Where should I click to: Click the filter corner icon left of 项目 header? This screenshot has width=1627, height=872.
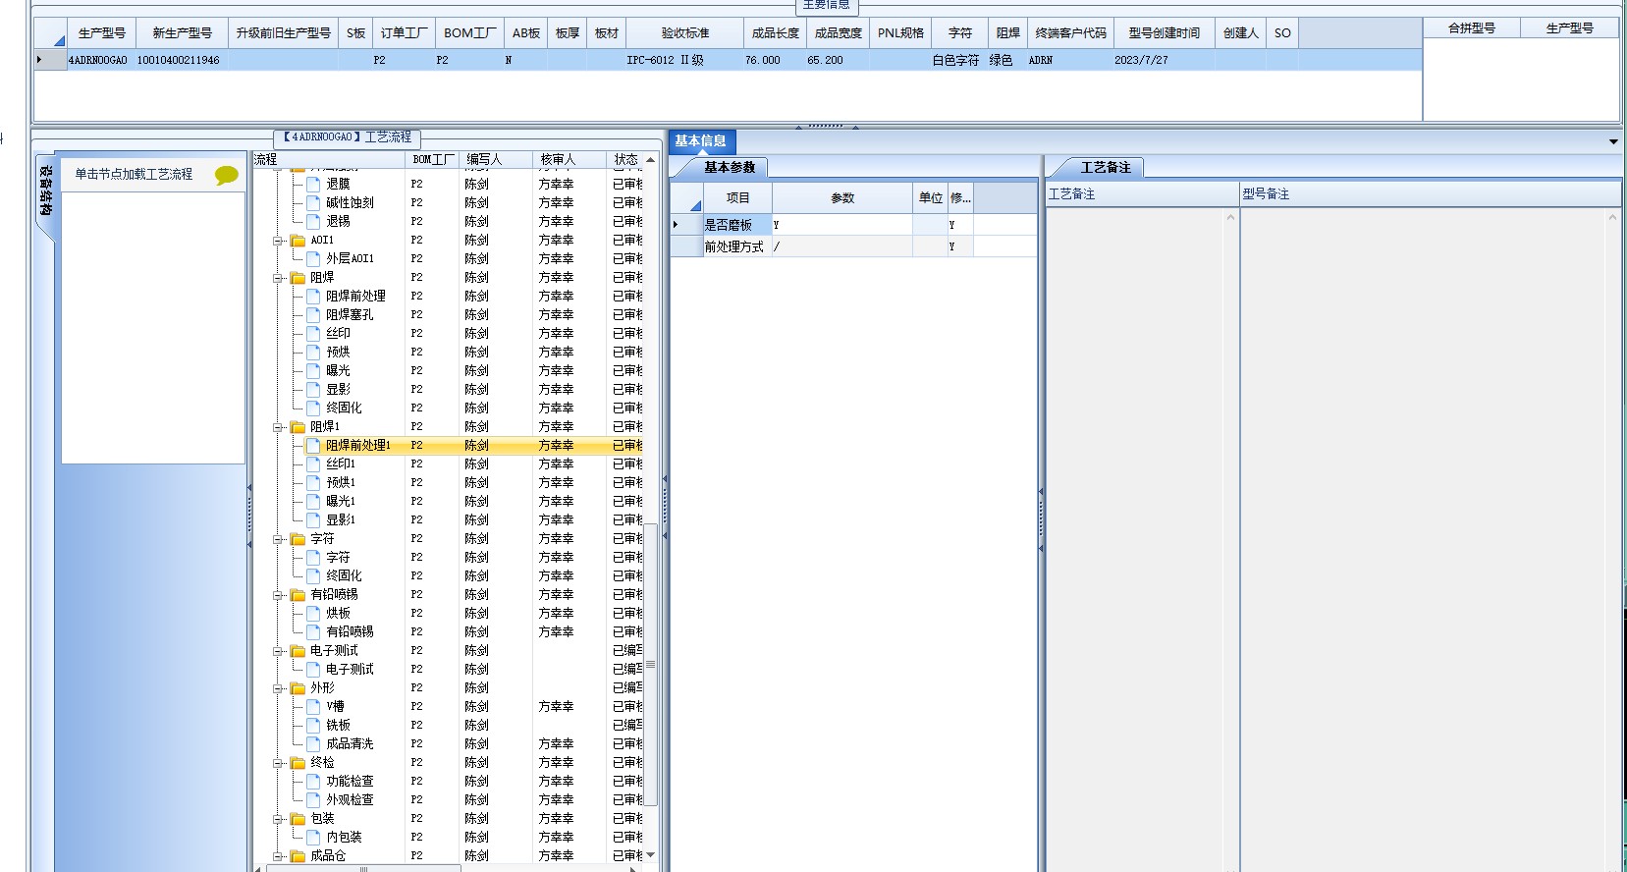coord(695,205)
